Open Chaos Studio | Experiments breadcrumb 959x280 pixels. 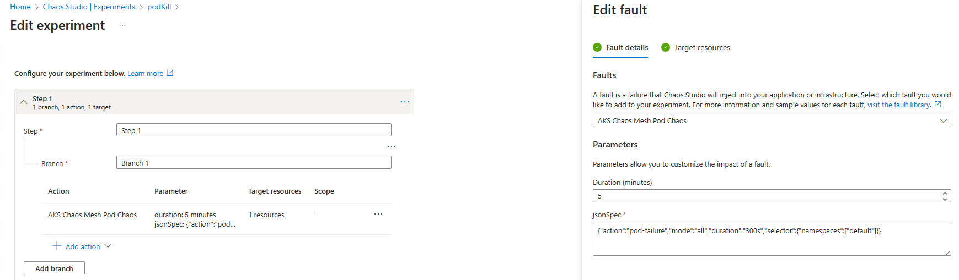[89, 7]
